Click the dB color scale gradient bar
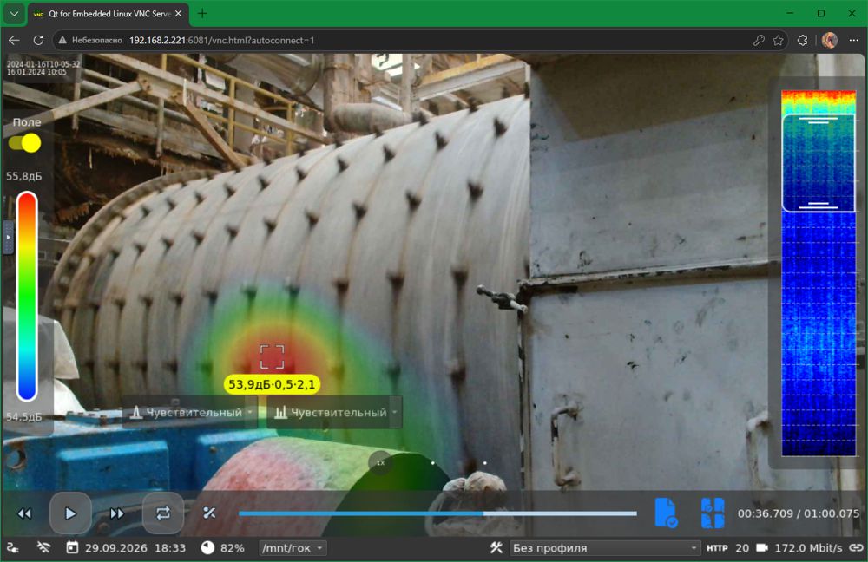This screenshot has width=868, height=562. click(27, 296)
